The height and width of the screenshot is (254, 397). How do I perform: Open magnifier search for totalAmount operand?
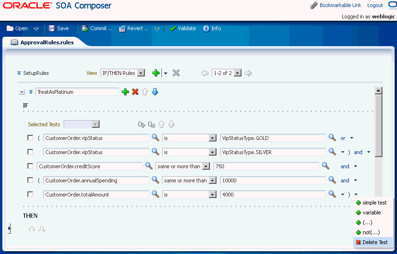[155, 194]
